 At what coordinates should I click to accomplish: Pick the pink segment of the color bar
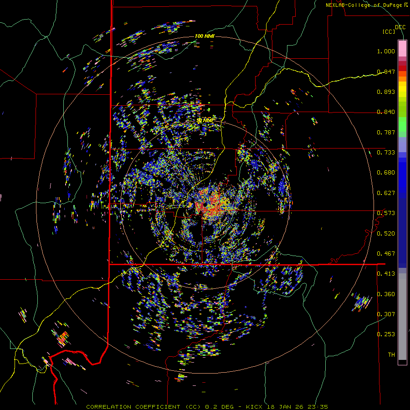(402, 48)
